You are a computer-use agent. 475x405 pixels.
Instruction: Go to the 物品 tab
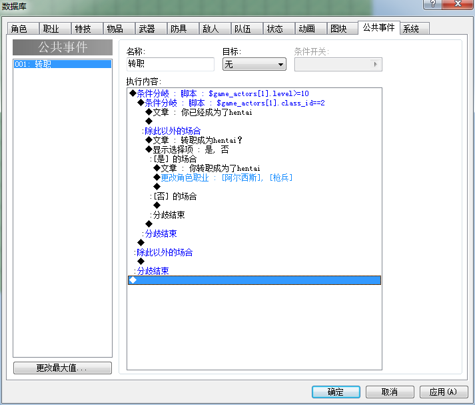[x=119, y=29]
